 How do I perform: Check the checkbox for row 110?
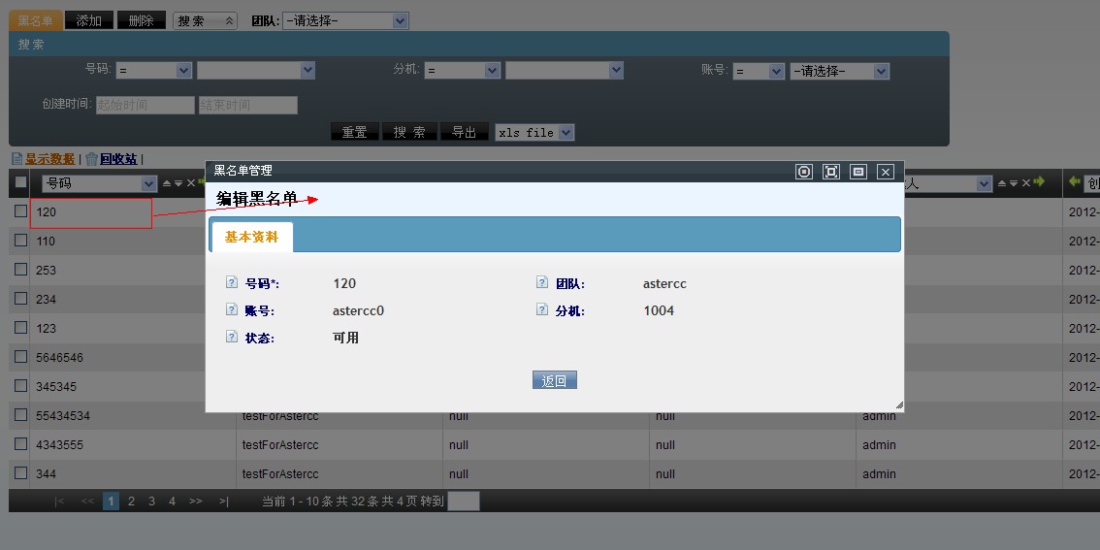pos(20,241)
